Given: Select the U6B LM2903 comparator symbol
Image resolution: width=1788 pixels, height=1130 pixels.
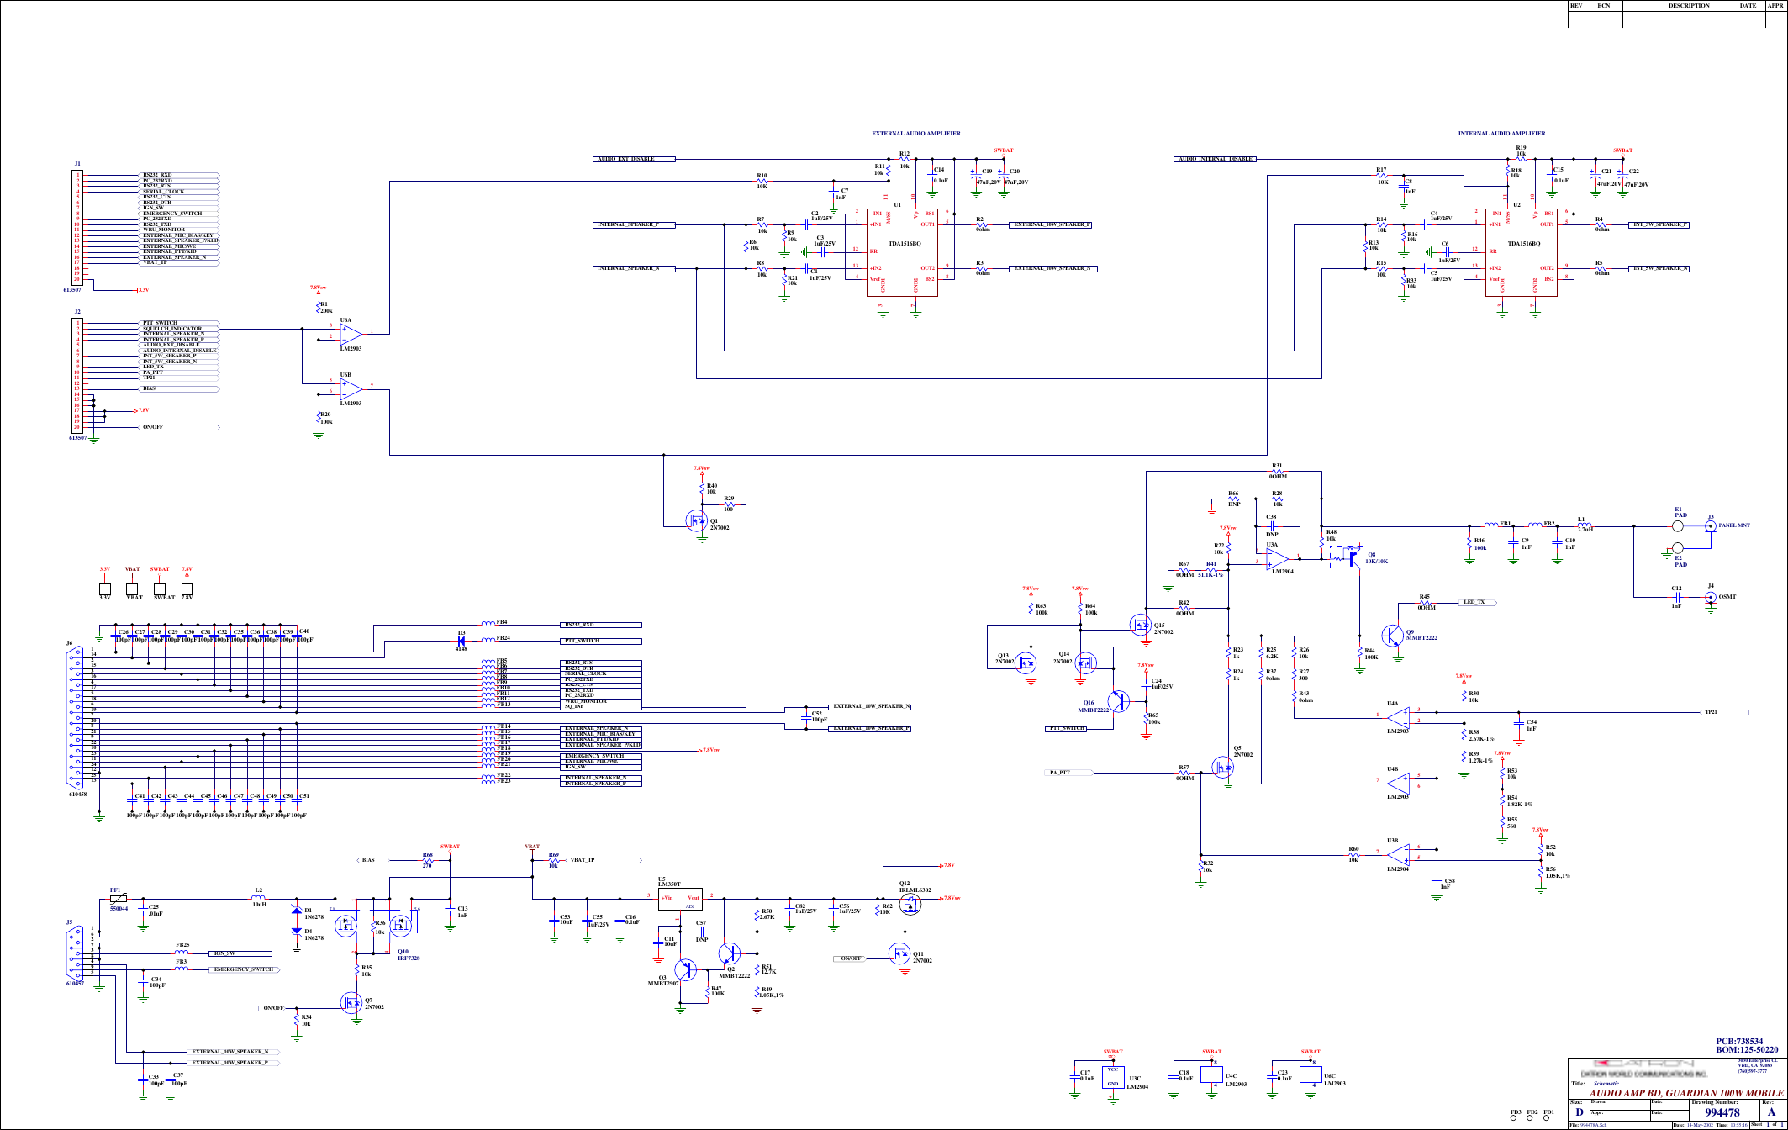Looking at the screenshot, I should (x=351, y=388).
